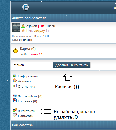Click the Статистика bar chart icon
Image resolution: width=116 pixels, height=130 pixels.
coord(15,86)
